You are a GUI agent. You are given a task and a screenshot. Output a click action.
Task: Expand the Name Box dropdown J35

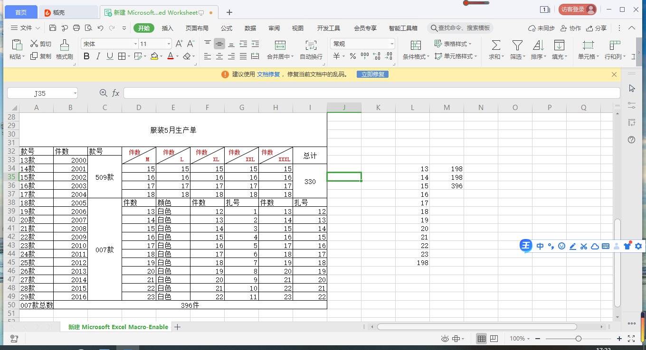(x=75, y=93)
